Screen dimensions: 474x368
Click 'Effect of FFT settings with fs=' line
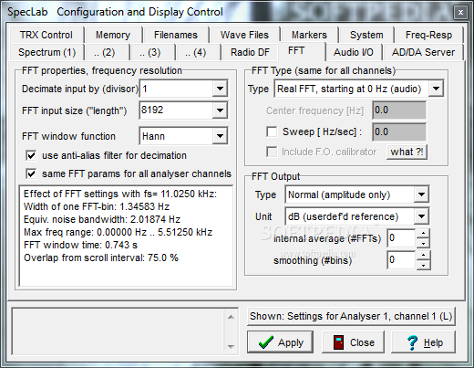(120, 194)
